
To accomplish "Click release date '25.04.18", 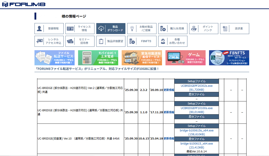I will point(156,139).
